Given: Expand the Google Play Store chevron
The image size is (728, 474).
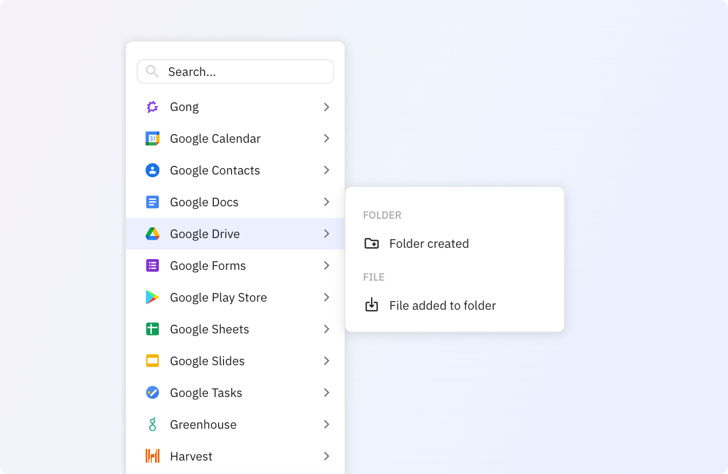Looking at the screenshot, I should [326, 297].
